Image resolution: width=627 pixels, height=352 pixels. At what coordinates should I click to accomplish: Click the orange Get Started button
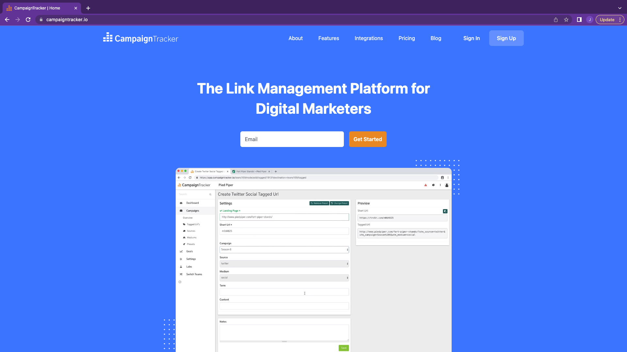tap(367, 139)
